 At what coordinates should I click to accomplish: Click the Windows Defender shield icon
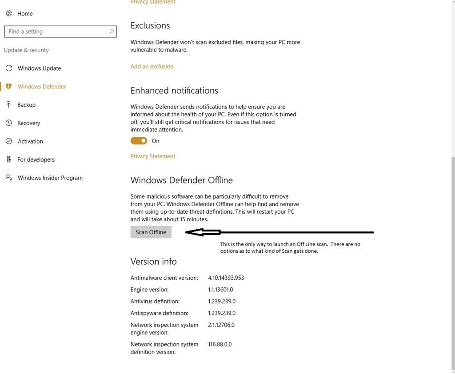tap(9, 86)
